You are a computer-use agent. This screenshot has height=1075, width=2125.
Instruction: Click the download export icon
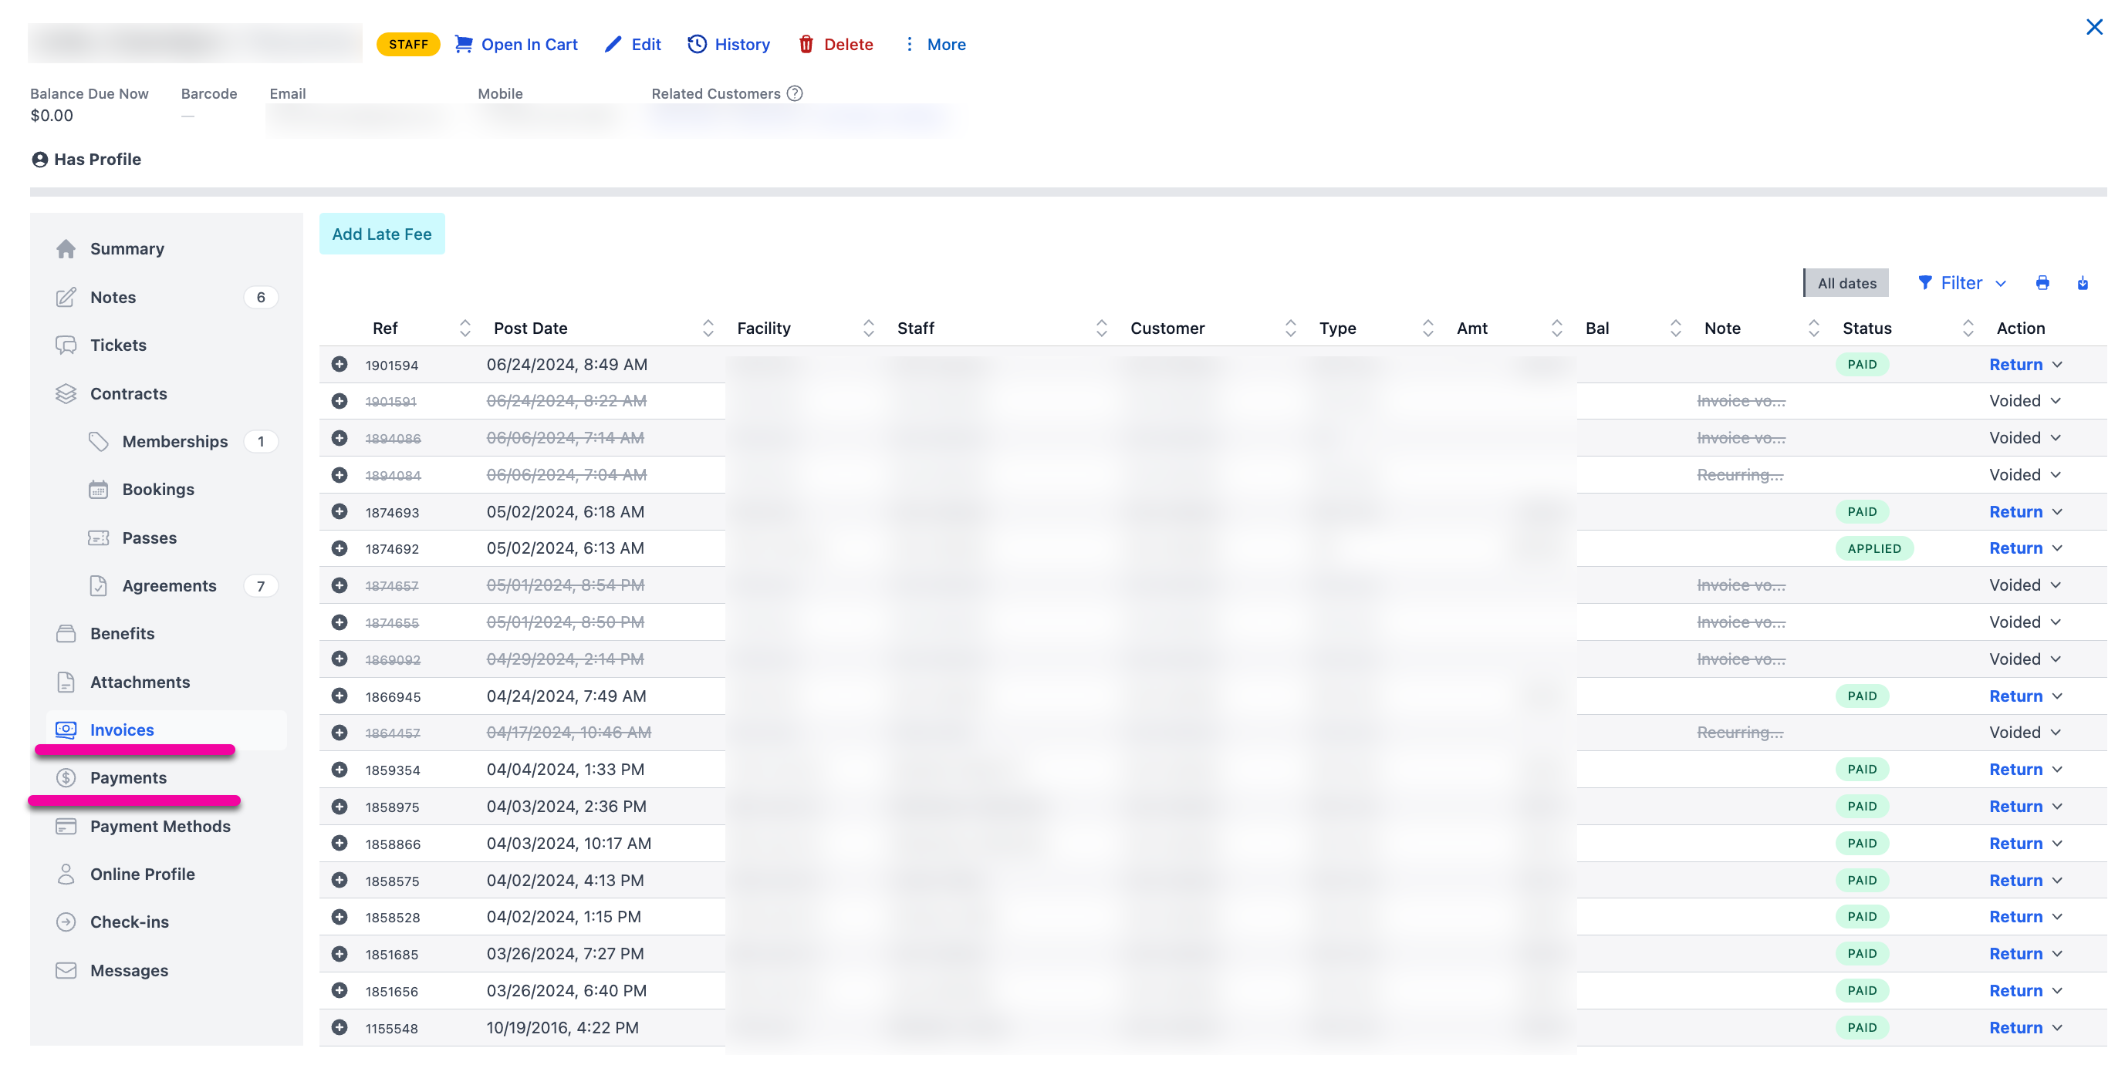2083,283
